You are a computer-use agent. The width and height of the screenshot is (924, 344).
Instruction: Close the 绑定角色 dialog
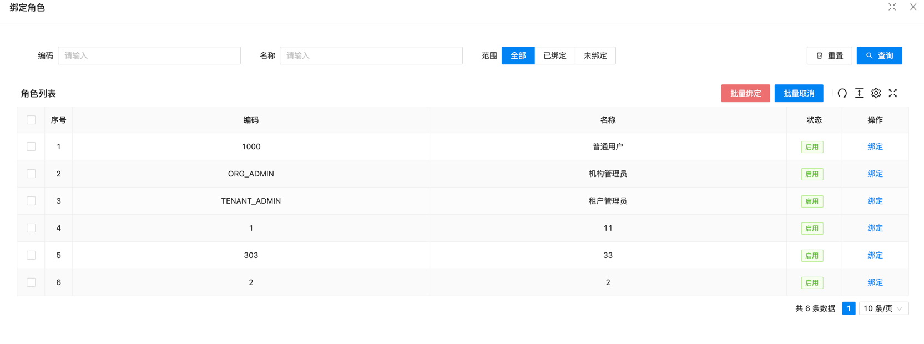(x=913, y=7)
